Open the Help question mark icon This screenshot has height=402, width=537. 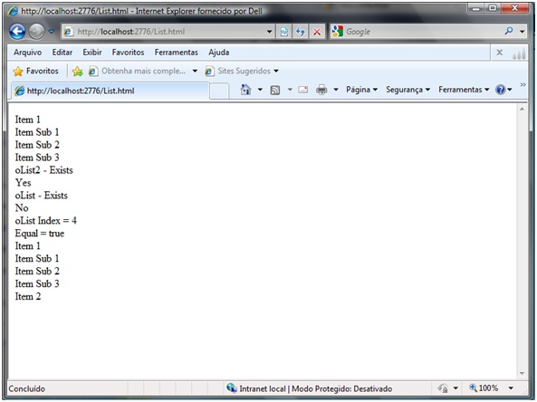click(501, 90)
